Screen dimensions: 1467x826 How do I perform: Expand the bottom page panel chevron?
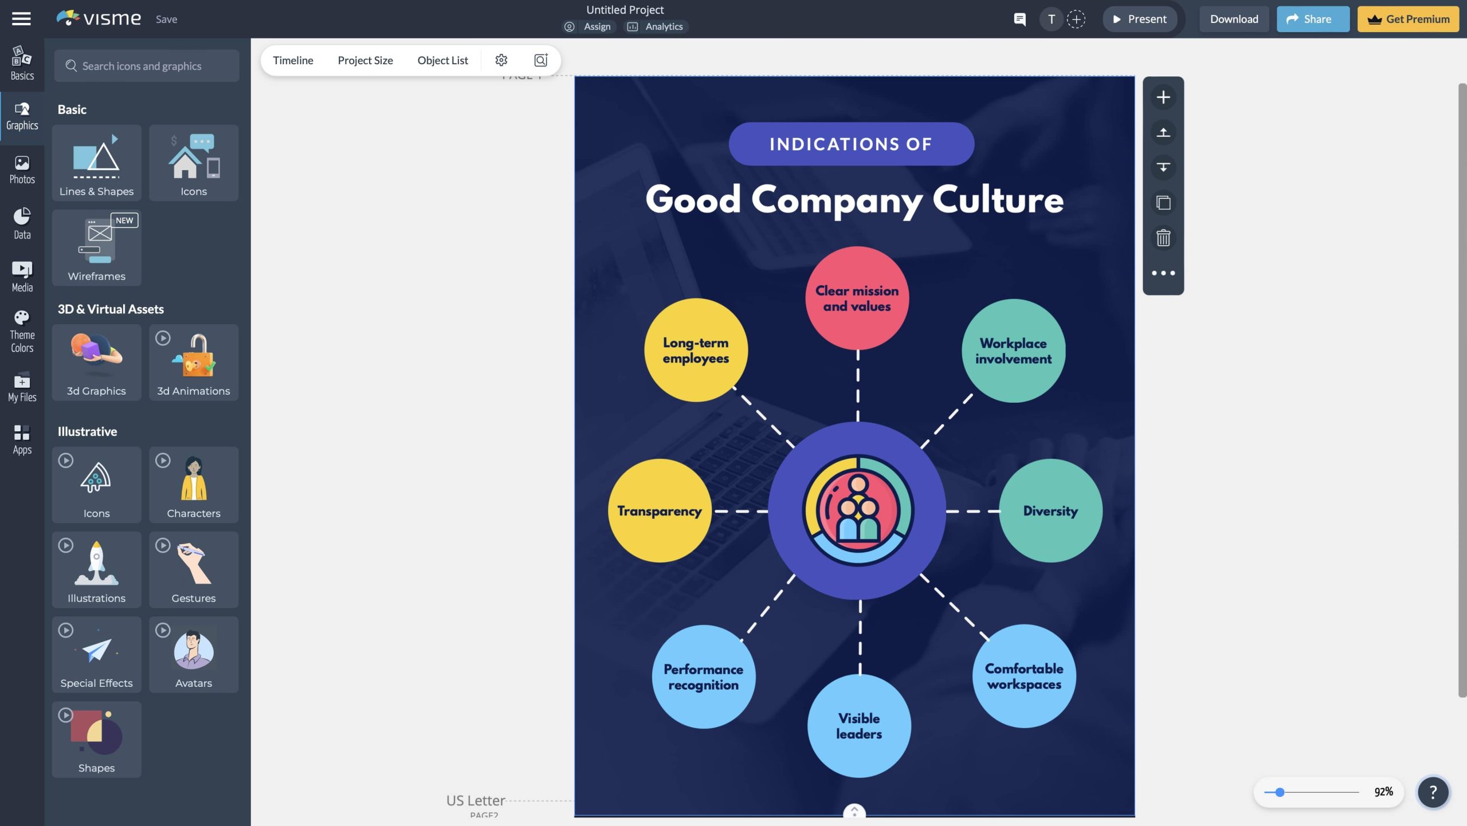coord(854,811)
